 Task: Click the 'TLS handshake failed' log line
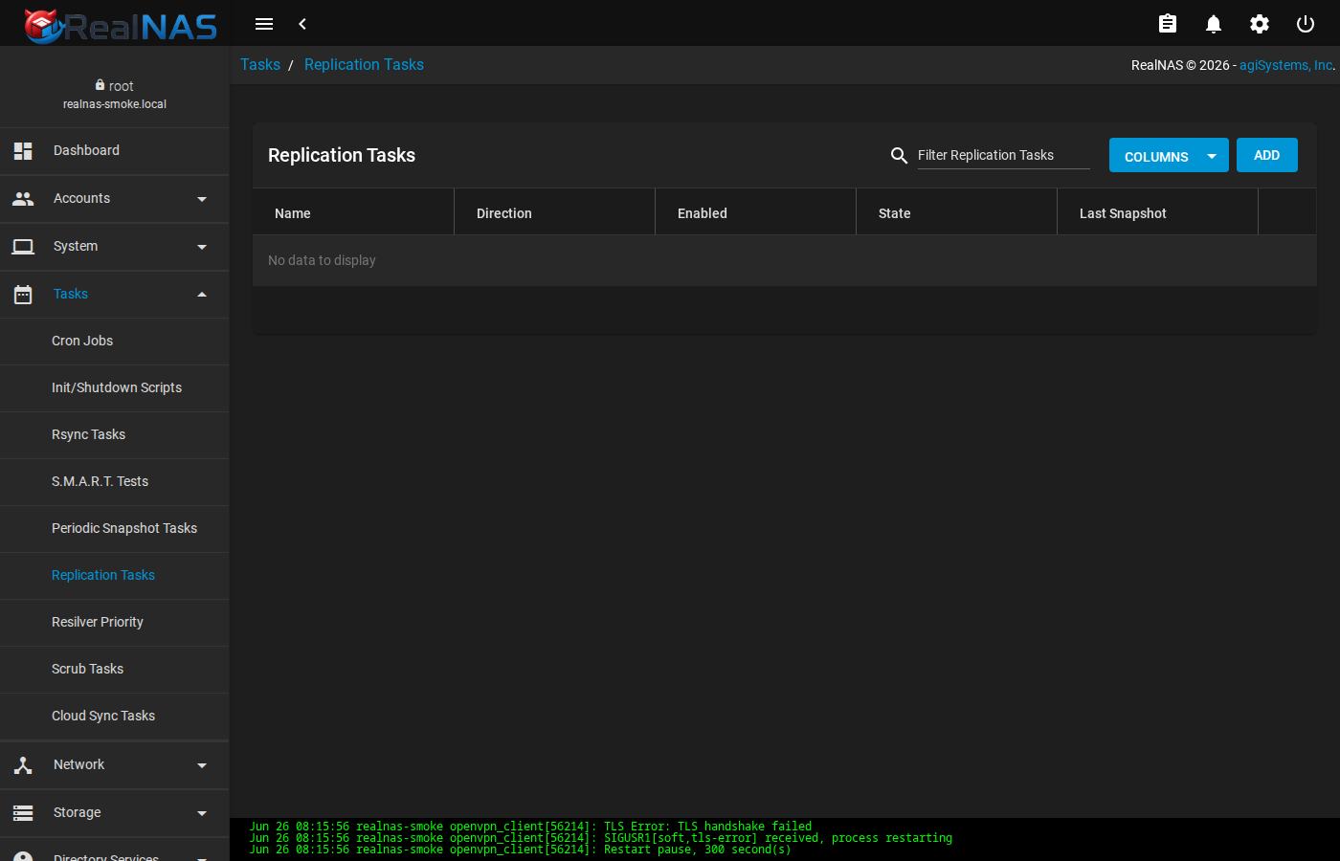click(x=530, y=827)
